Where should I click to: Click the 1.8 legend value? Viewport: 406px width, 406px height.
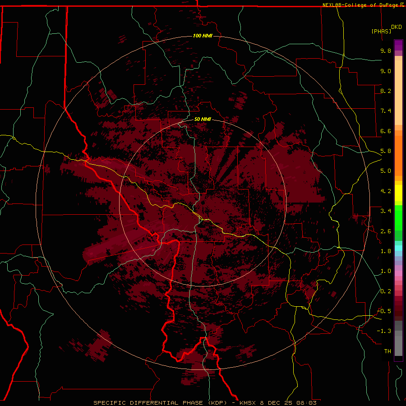pos(386,251)
